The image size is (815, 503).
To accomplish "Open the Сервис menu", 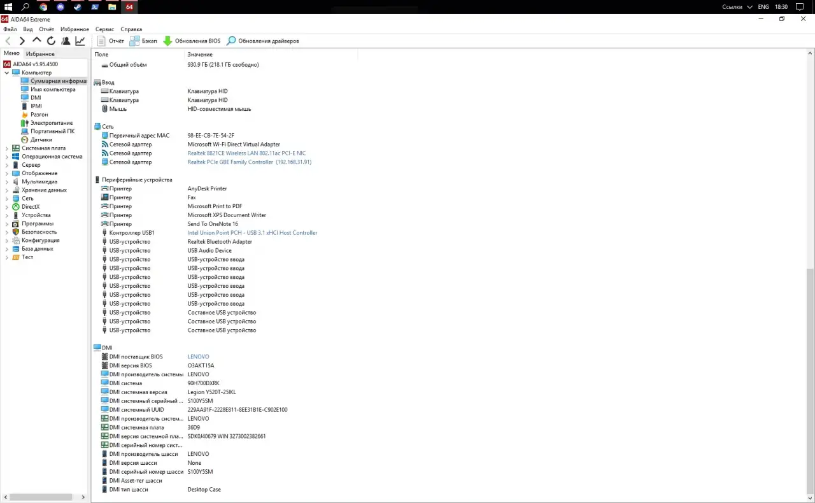I will [104, 29].
